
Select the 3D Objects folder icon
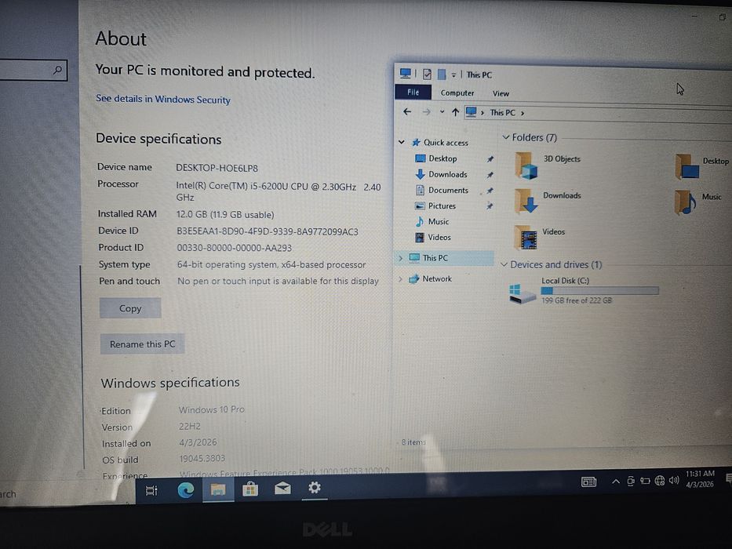click(x=526, y=165)
